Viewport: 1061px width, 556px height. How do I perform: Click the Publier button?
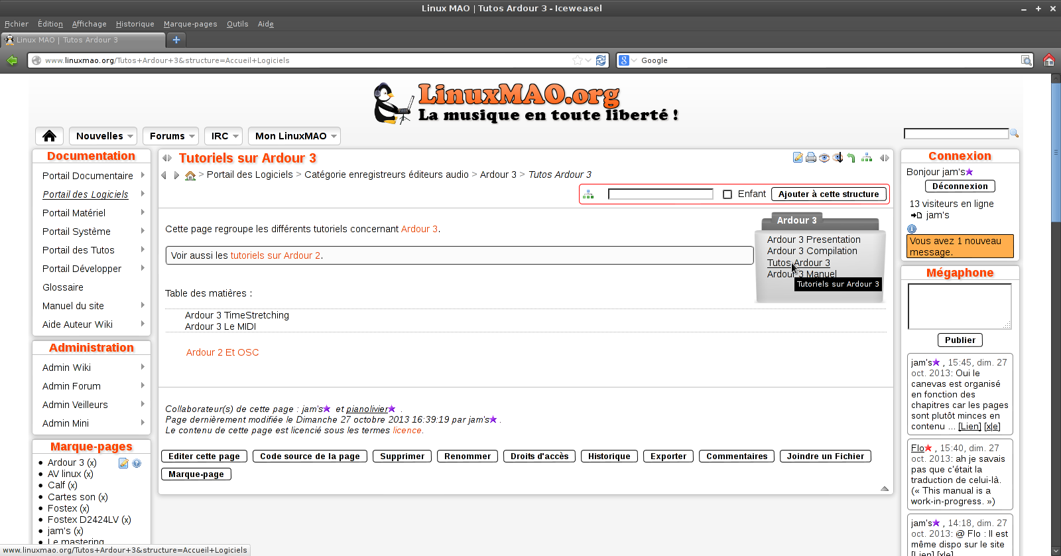coord(960,340)
